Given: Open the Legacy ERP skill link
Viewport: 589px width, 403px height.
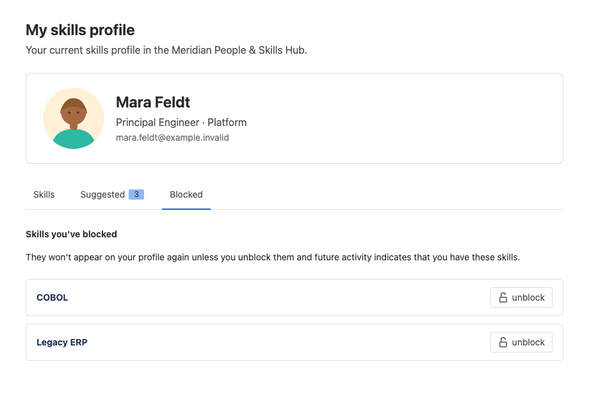Looking at the screenshot, I should [62, 342].
